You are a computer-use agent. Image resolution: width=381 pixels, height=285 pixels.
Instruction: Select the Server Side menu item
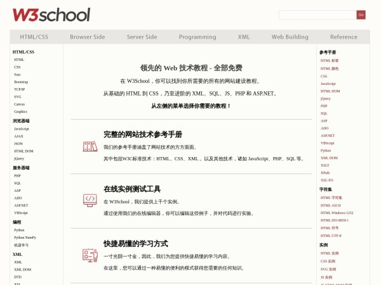(x=142, y=37)
